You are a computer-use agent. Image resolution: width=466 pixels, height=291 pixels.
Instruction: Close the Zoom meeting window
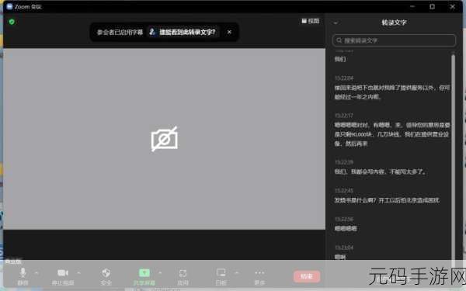coord(452,6)
